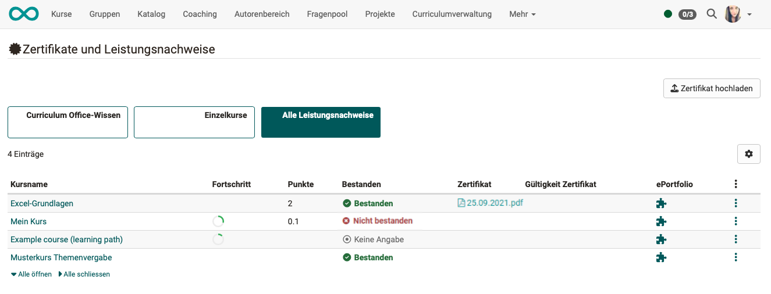Open the 25.09.2021.pdf certificate file
The width and height of the screenshot is (771, 294).
491,203
